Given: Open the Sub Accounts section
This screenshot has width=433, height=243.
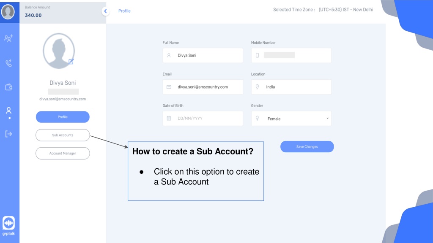Looking at the screenshot, I should (63, 135).
